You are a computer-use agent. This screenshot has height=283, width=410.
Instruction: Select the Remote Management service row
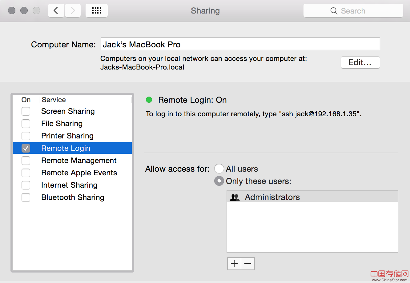(x=72, y=161)
